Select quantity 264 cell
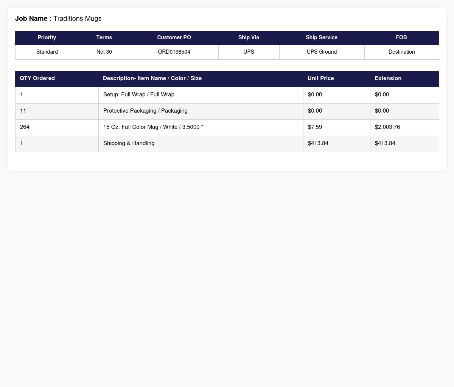Viewport: 454px width, 387px height. pyautogui.click(x=57, y=127)
